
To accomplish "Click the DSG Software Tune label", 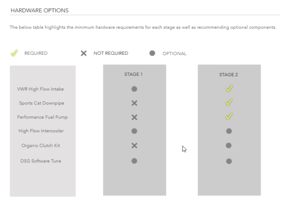I will (41, 161).
